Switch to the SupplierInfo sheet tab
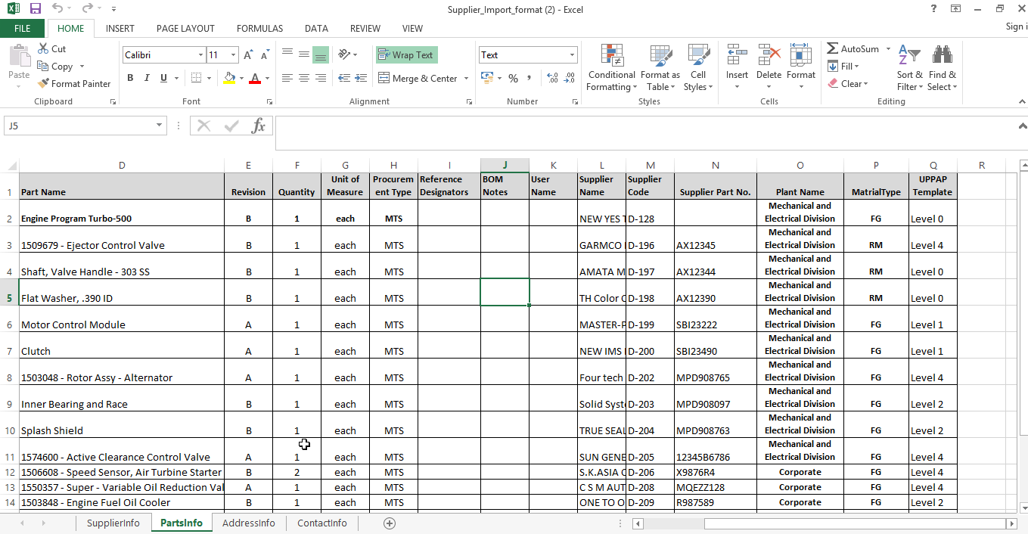The image size is (1028, 534). (x=113, y=523)
